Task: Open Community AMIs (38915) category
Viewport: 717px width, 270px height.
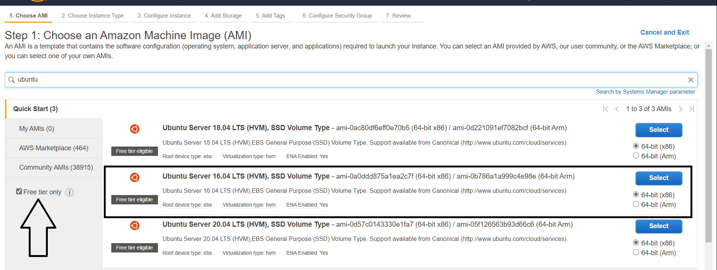Action: coord(54,167)
